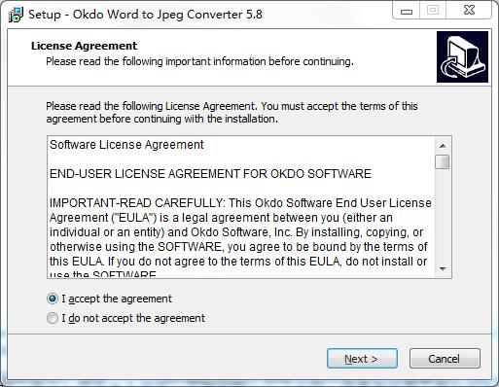499x387 pixels.
Task: Click the setup installer icon in title bar
Action: (16, 15)
